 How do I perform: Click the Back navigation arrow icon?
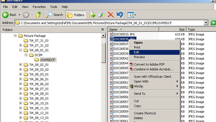point(6,15)
